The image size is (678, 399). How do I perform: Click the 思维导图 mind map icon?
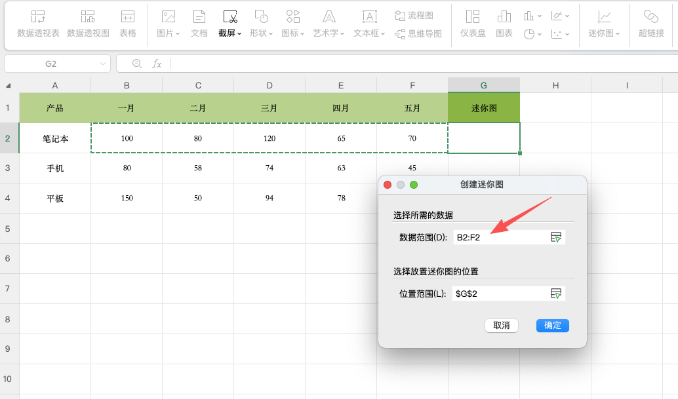[x=419, y=33]
